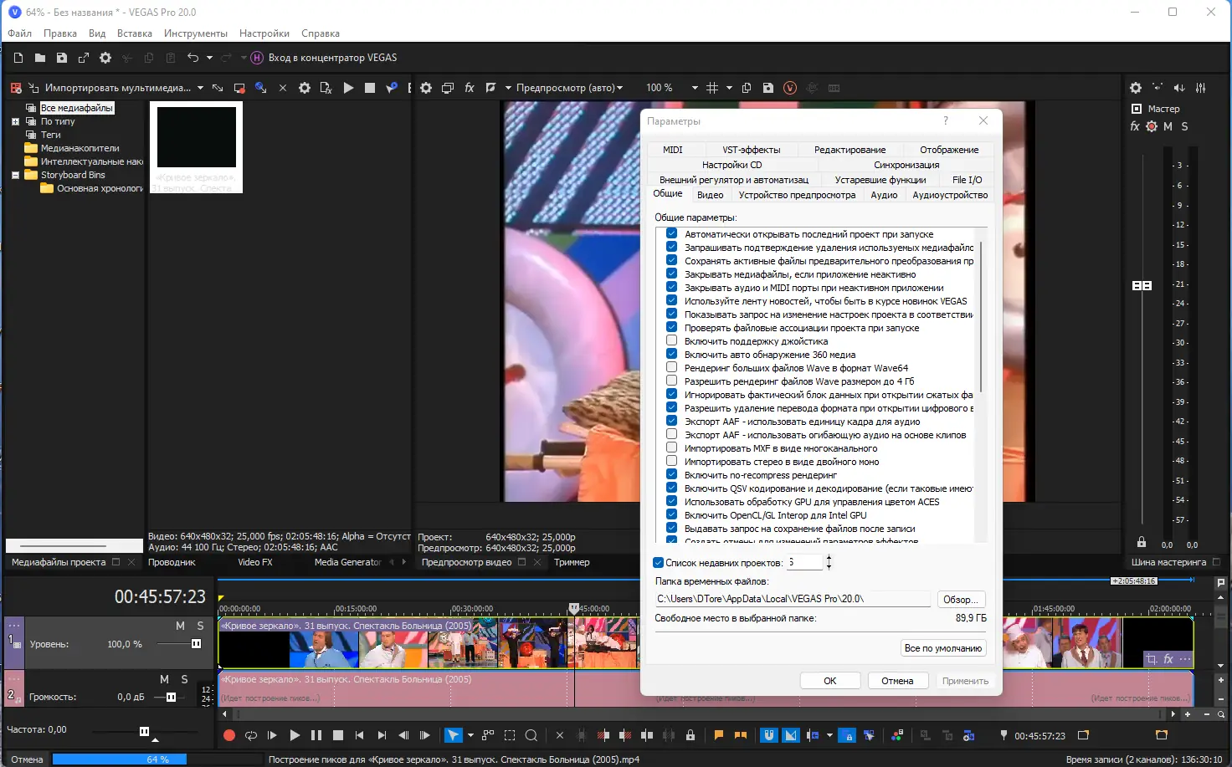This screenshot has height=767, width=1232.
Task: Save snapshot of preview frame to file
Action: pos(768,88)
